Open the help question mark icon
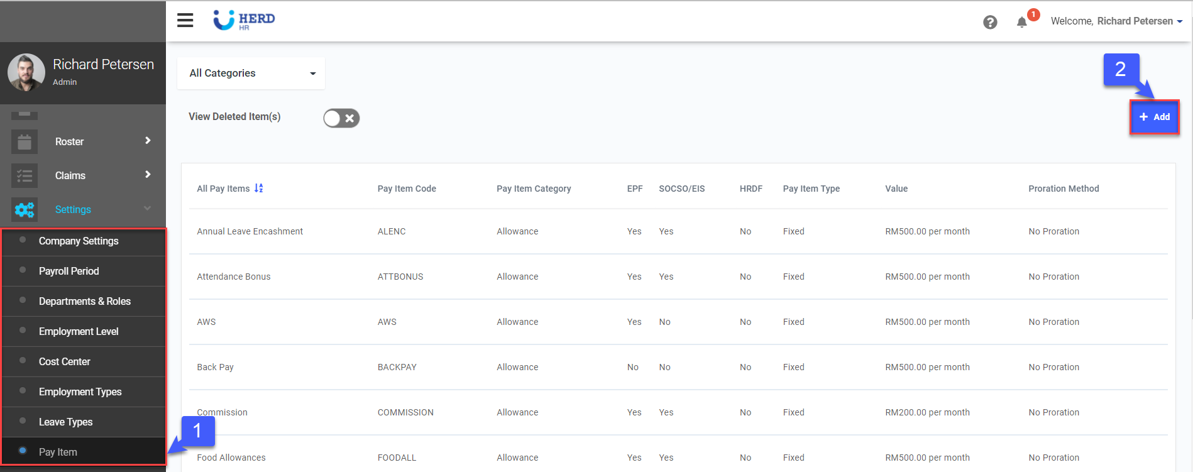Screen dimensions: 1193x472 coord(990,22)
